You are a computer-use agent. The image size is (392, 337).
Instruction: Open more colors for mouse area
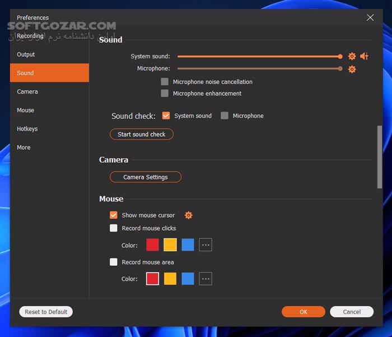206,279
